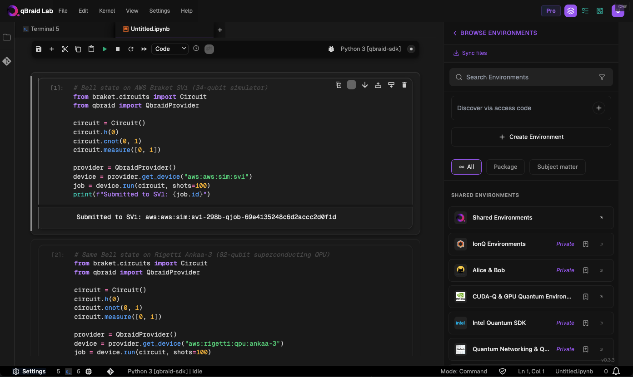This screenshot has height=377, width=633.
Task: Save the notebook with the floppy disk icon
Action: pos(39,49)
